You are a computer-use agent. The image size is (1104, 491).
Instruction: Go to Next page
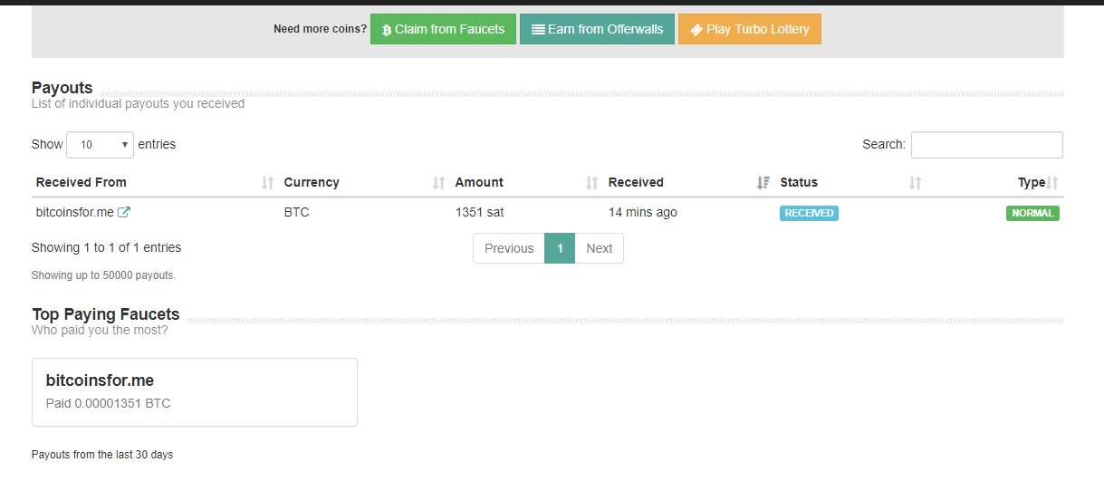(x=599, y=248)
